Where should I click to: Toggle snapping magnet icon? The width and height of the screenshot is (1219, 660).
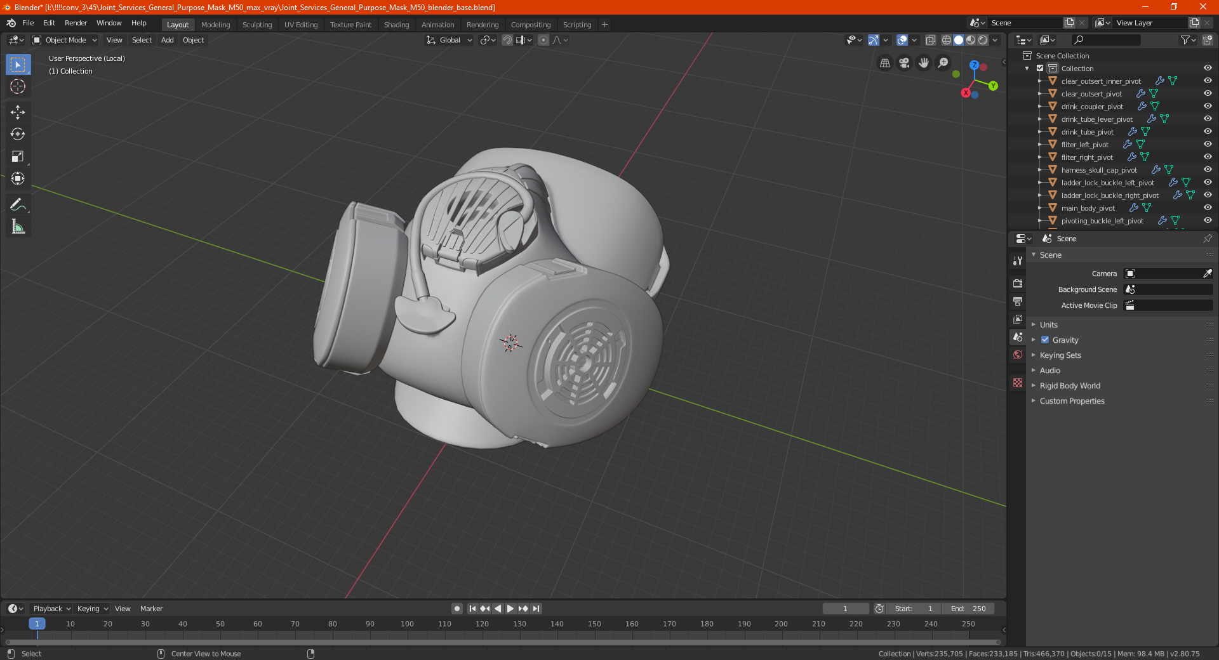tap(507, 40)
